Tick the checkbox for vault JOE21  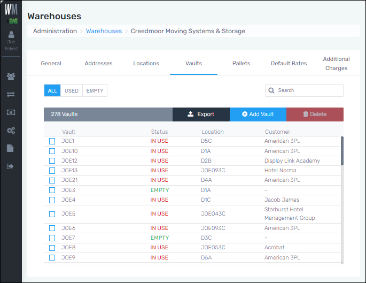point(52,180)
